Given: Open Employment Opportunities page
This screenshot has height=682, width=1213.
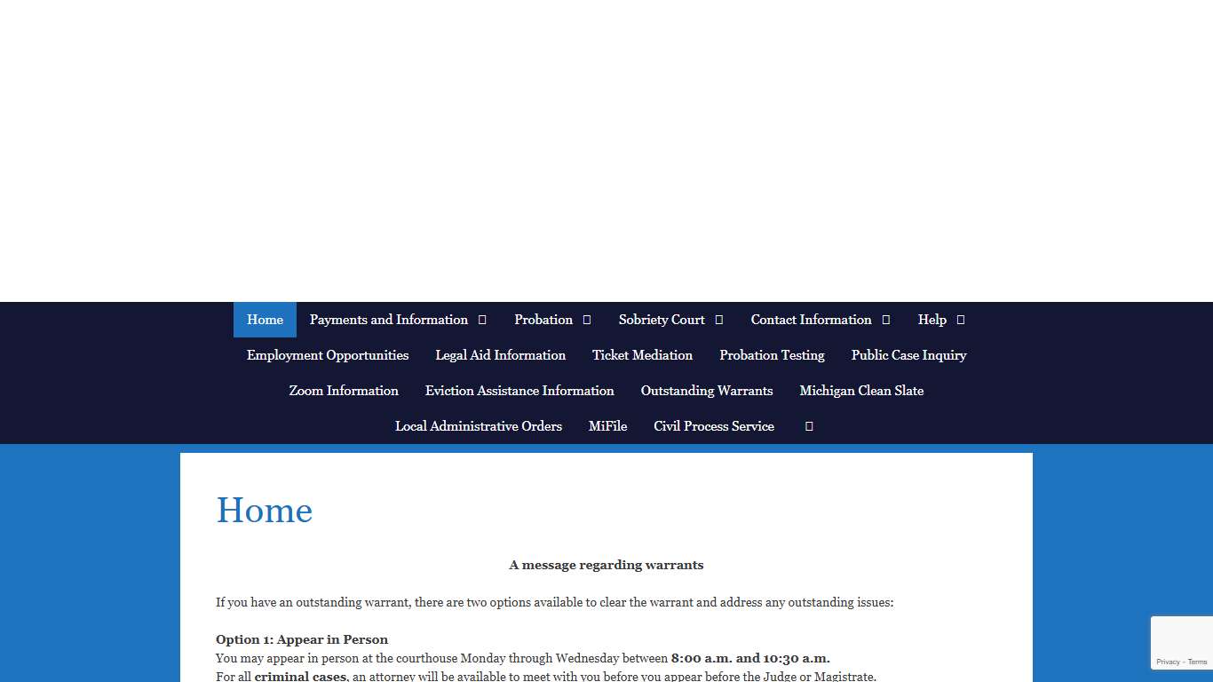Looking at the screenshot, I should [x=328, y=355].
